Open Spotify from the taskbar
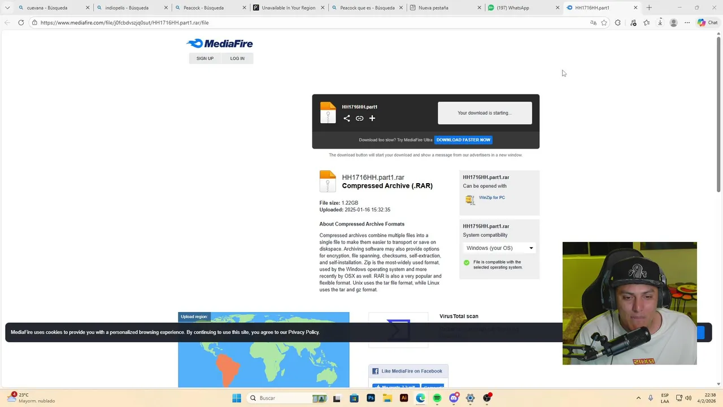Image resolution: width=723 pixels, height=407 pixels. (x=437, y=398)
